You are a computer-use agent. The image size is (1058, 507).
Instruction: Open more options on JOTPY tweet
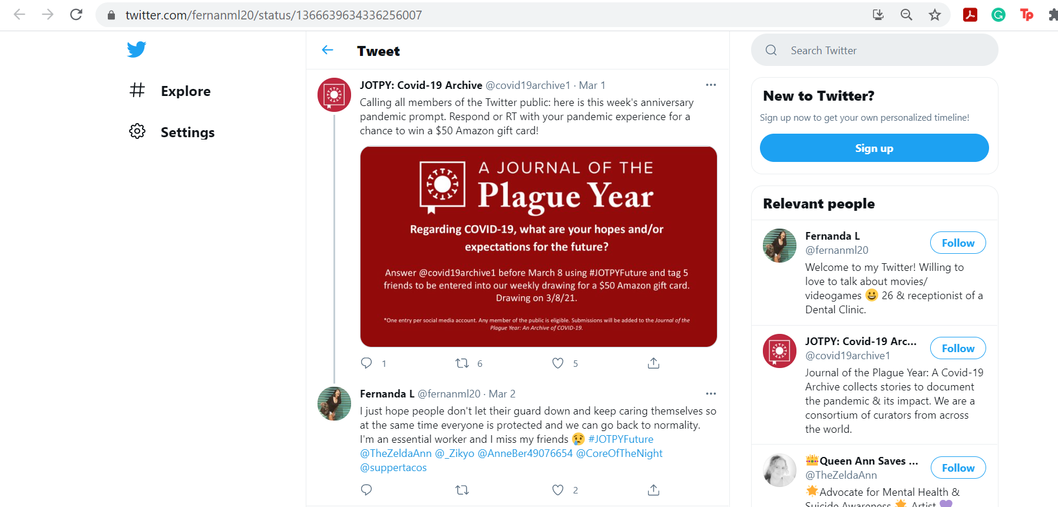711,85
